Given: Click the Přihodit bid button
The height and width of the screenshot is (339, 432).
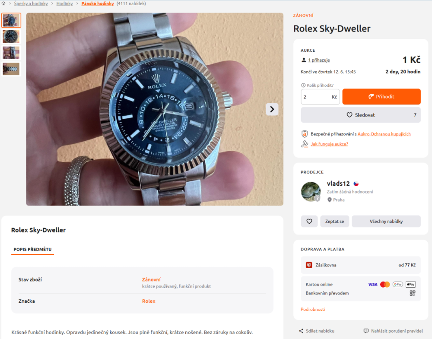Looking at the screenshot, I should tap(381, 97).
